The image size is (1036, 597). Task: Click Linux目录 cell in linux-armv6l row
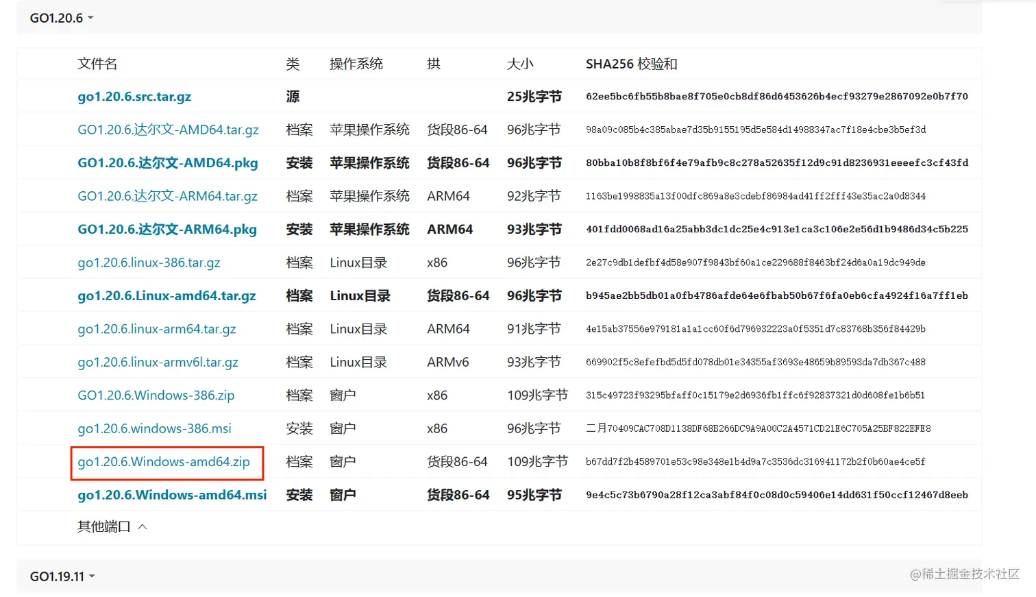(x=358, y=362)
